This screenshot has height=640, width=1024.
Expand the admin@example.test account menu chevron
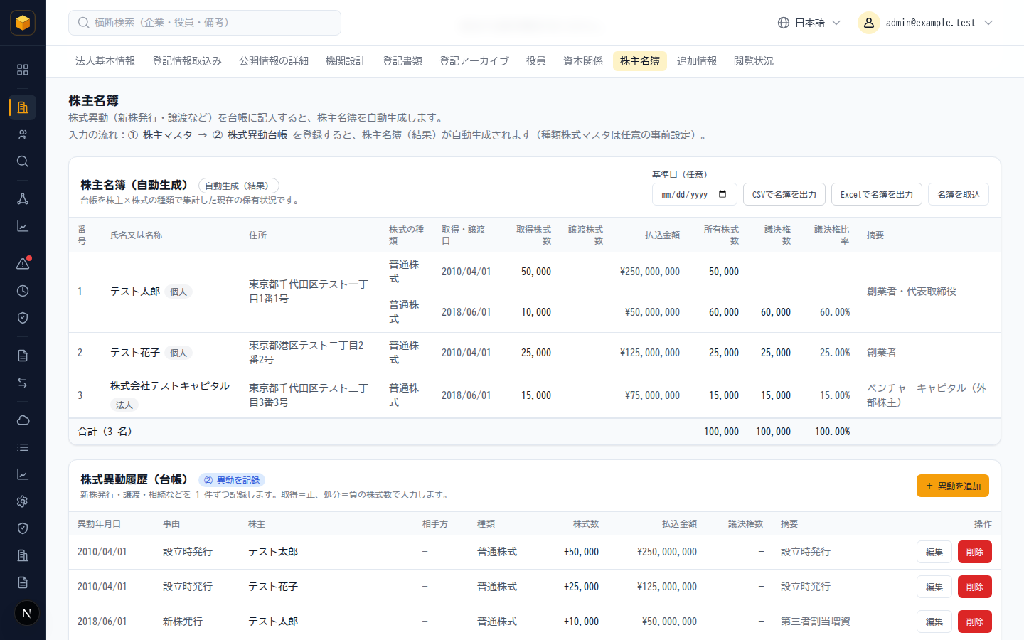pyautogui.click(x=988, y=23)
